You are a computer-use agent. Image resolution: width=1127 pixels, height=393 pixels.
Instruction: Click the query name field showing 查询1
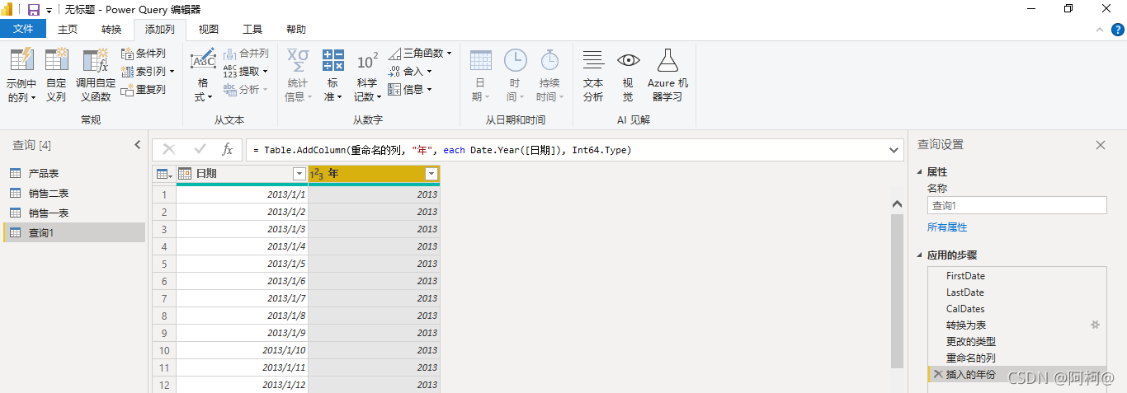[1017, 205]
